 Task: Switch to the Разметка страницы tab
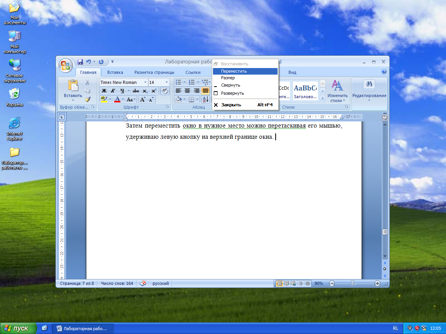coord(154,72)
